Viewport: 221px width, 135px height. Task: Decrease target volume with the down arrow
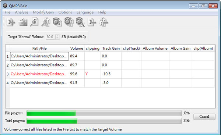pyautogui.click(x=57, y=38)
